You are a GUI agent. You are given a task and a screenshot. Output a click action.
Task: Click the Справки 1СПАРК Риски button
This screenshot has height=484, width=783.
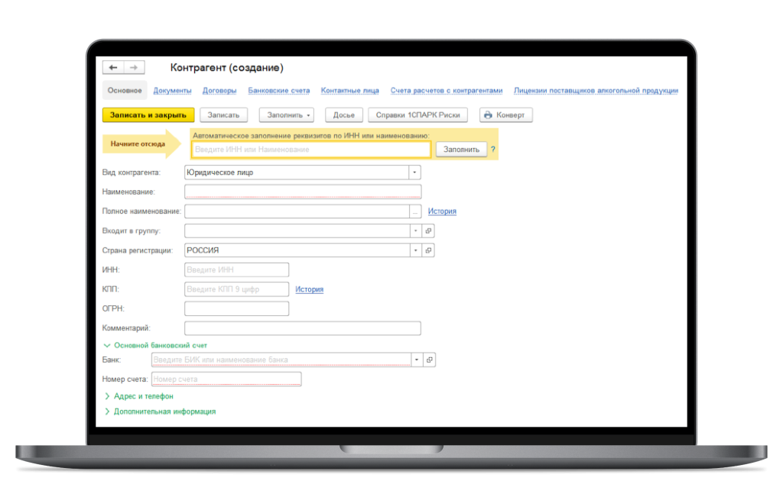pyautogui.click(x=416, y=115)
